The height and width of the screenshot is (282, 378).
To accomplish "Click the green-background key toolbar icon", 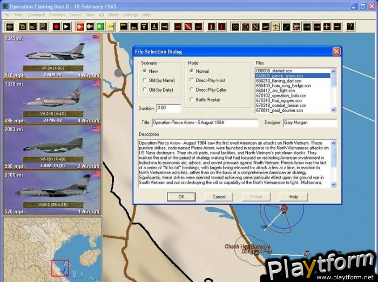I will (x=100, y=26).
